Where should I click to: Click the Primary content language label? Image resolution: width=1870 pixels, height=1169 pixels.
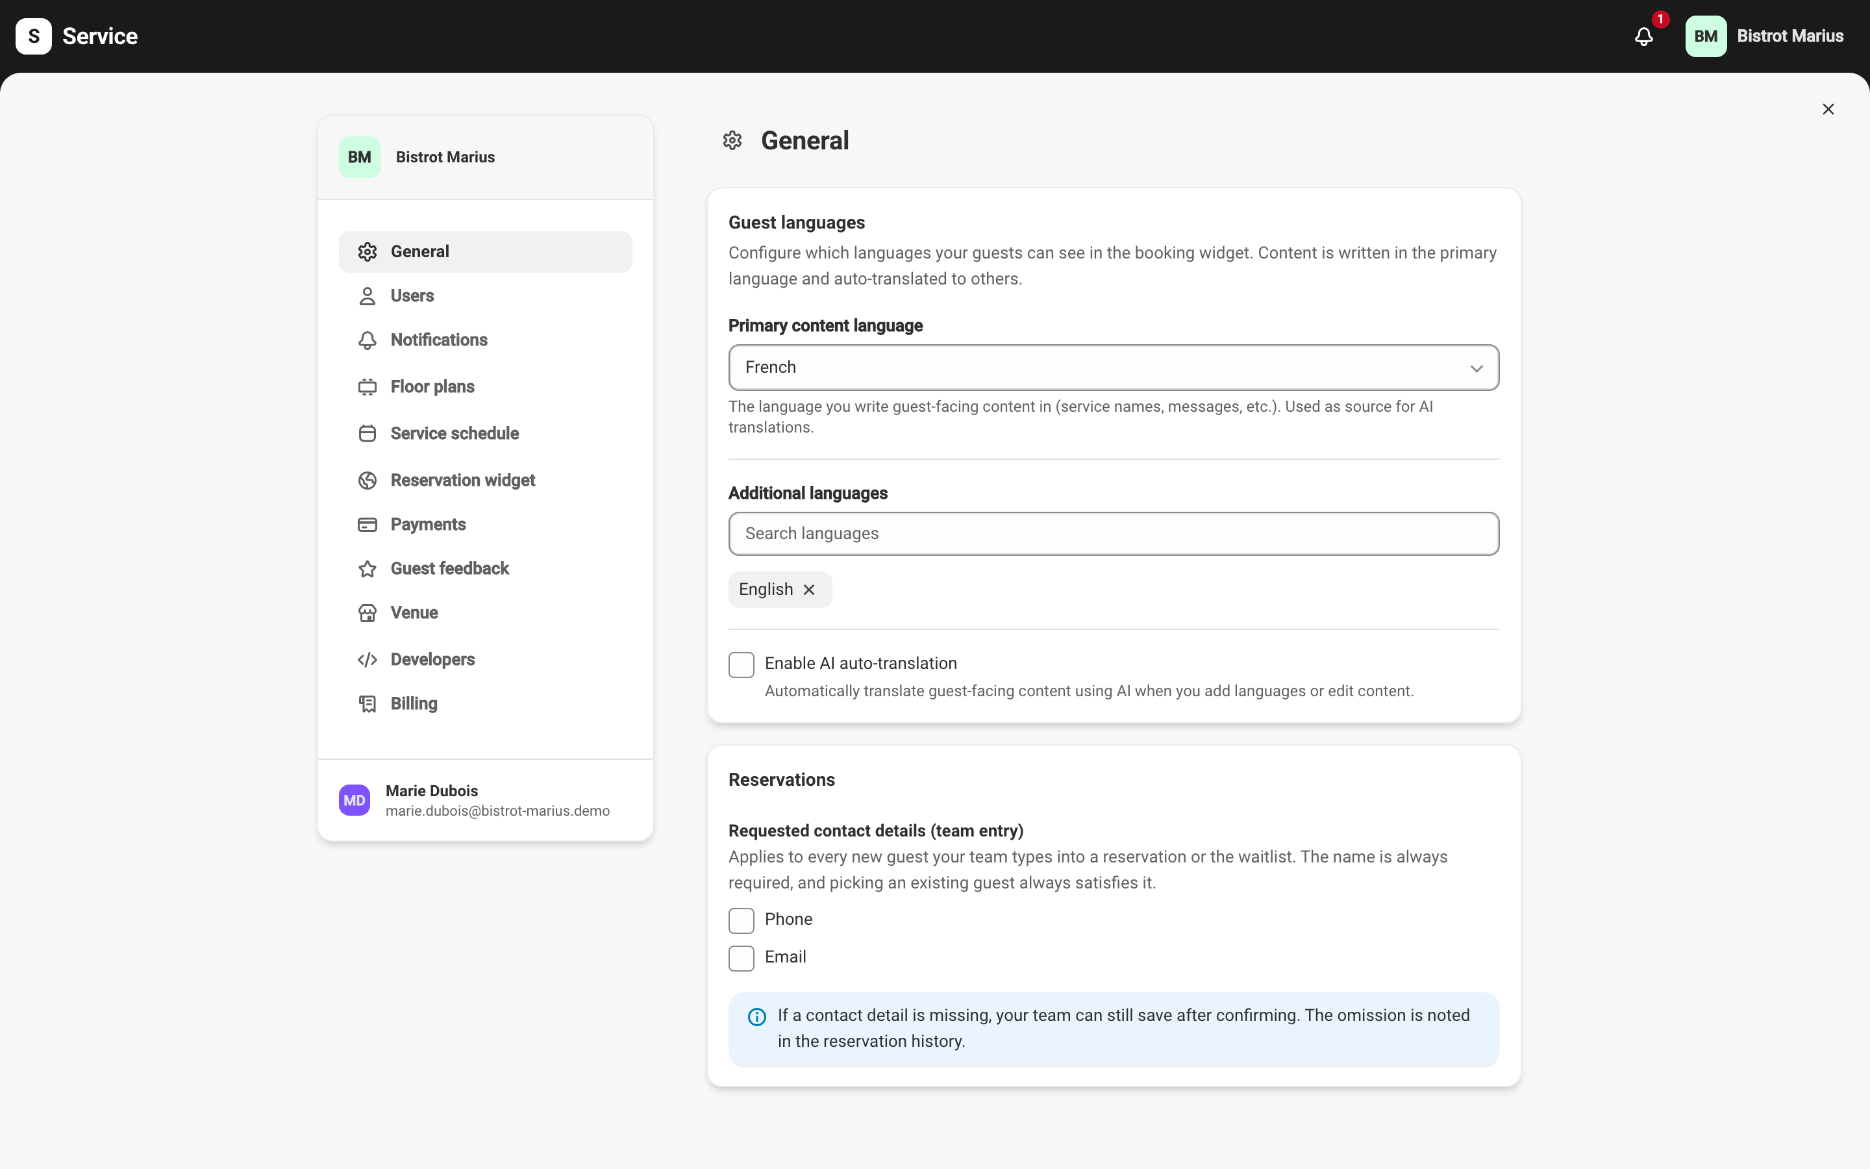tap(825, 326)
